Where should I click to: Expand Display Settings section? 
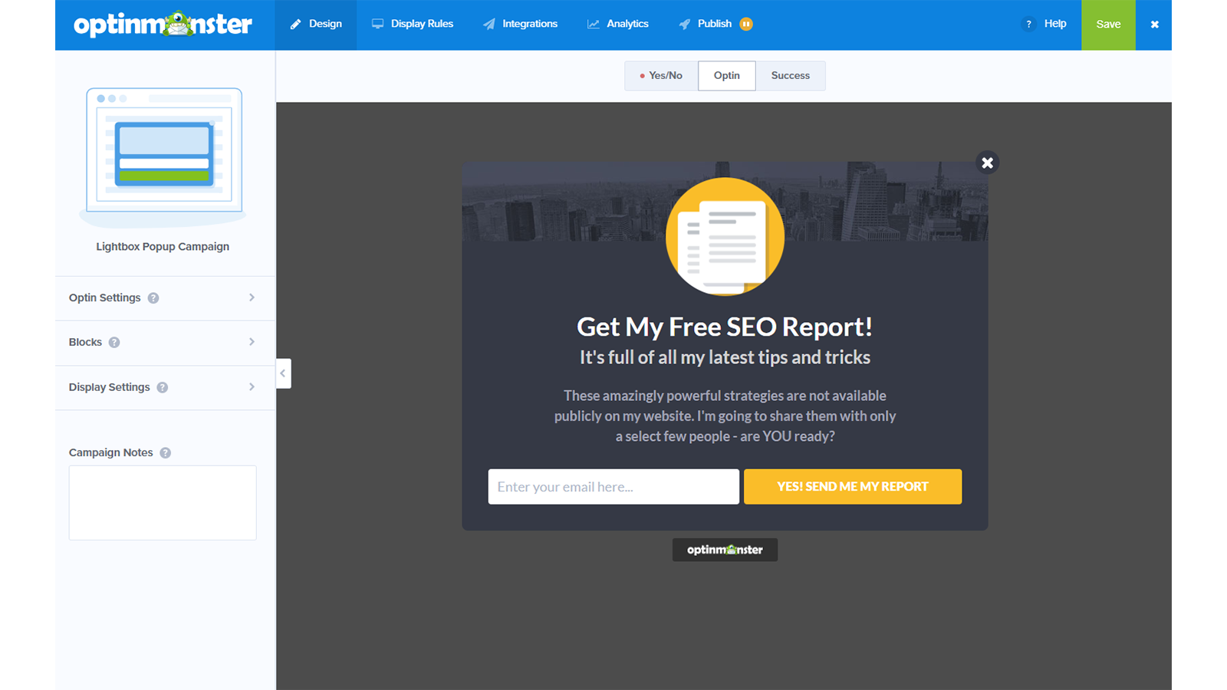pos(165,387)
